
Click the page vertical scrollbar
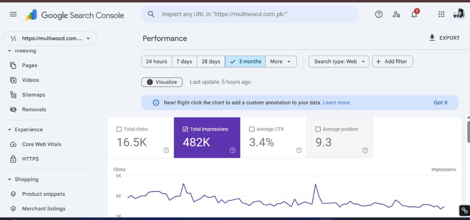pyautogui.click(x=468, y=132)
